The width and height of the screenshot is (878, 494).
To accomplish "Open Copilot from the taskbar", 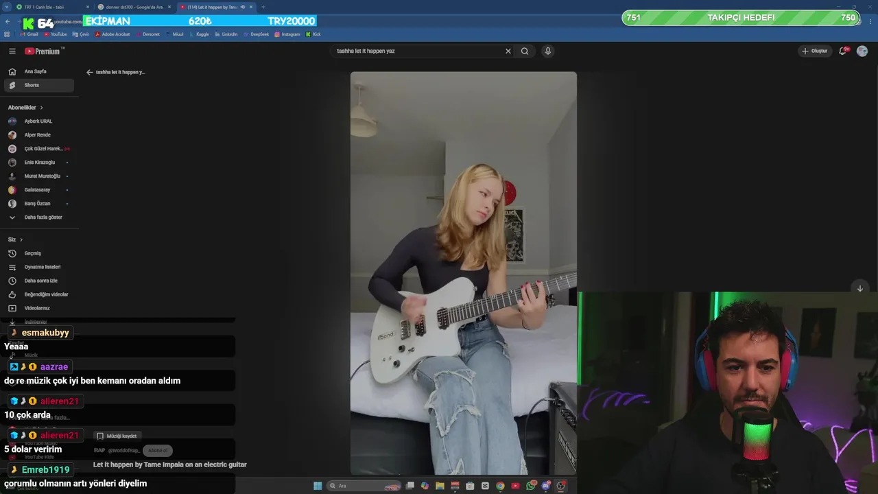I will point(425,486).
